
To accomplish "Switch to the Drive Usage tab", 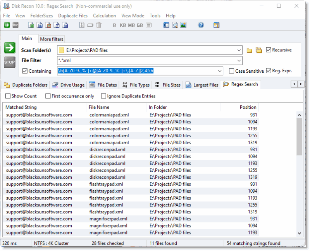I will tap(69, 85).
